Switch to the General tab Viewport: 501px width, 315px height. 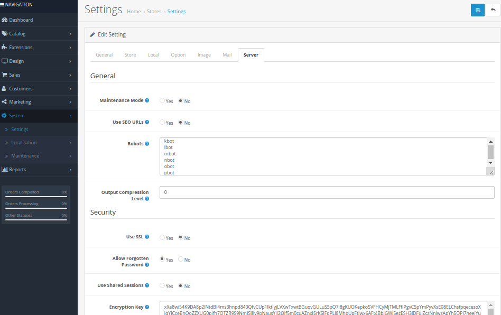tap(104, 54)
